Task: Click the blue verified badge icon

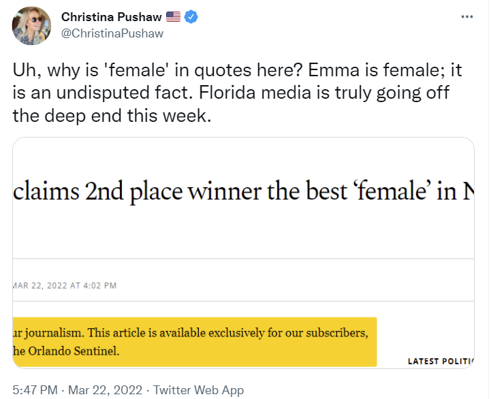Action: (191, 16)
